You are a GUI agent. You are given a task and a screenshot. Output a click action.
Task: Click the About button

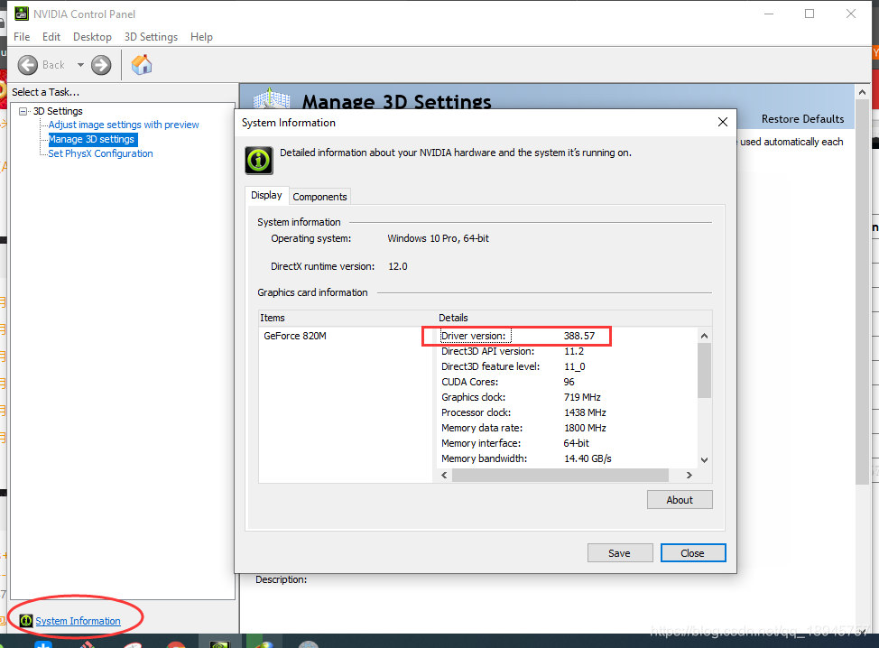pyautogui.click(x=680, y=500)
